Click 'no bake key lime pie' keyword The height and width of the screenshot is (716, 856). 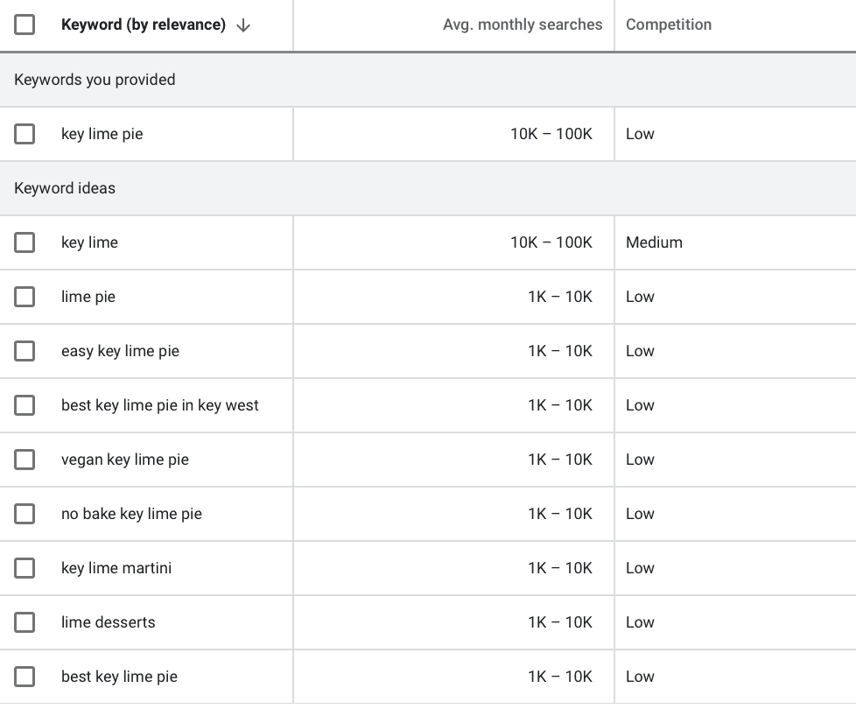(131, 514)
